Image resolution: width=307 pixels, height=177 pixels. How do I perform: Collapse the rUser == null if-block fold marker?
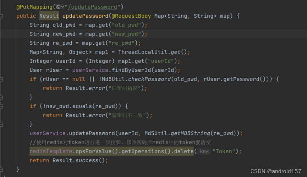[x=1, y=79]
